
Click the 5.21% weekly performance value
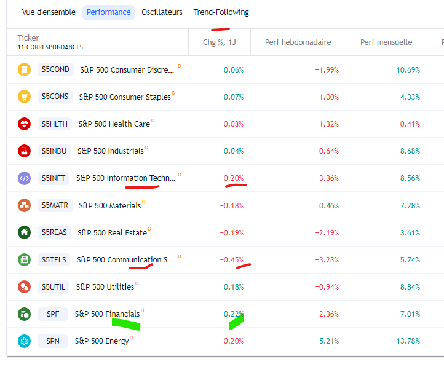click(329, 341)
